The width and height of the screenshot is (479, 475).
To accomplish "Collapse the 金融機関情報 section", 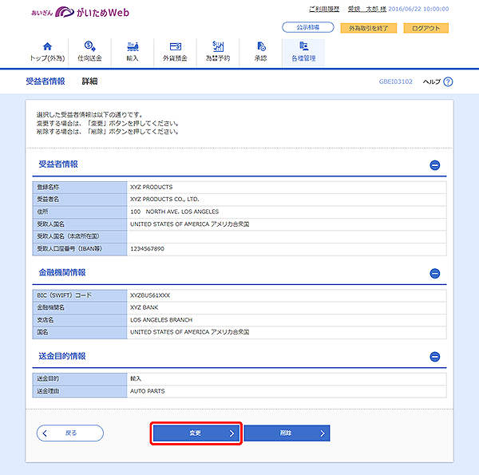I will 435,273.
